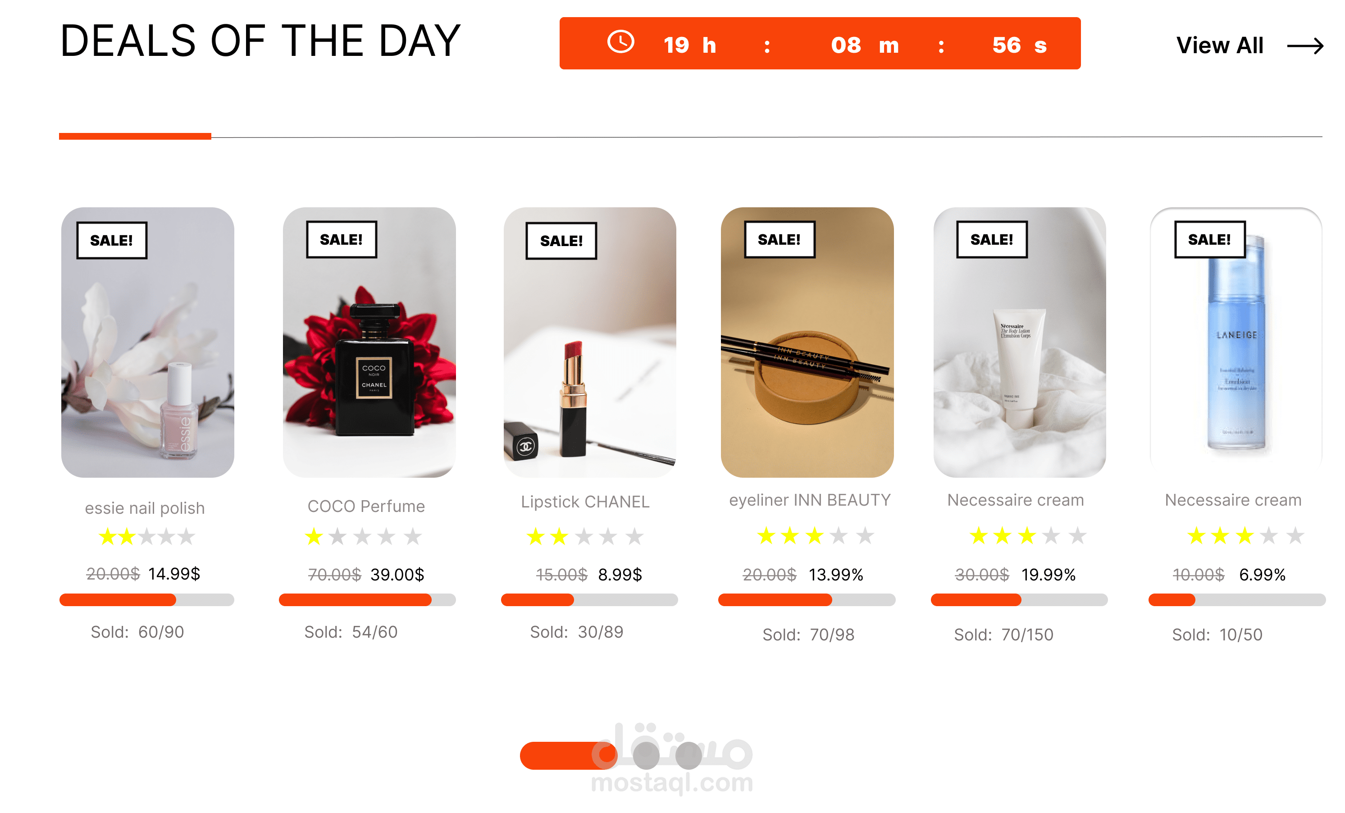1345x813 pixels.
Task: Open the View All deals link
Action: pos(1219,46)
